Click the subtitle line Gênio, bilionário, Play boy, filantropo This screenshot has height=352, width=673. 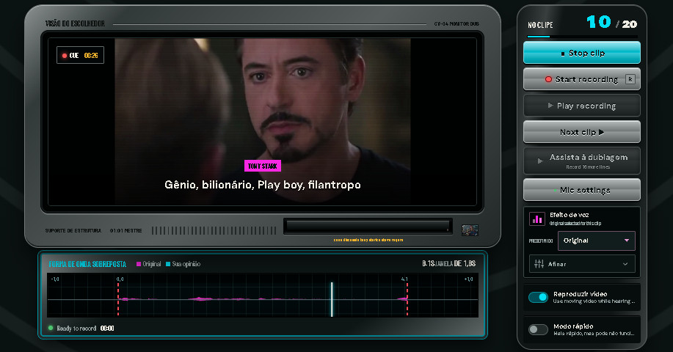(x=263, y=185)
